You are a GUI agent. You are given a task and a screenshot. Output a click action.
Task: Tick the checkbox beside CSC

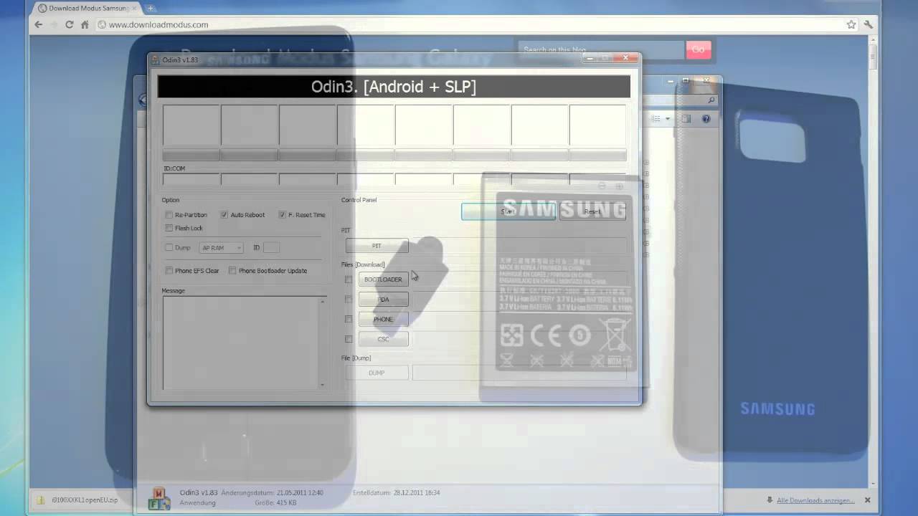pyautogui.click(x=349, y=339)
